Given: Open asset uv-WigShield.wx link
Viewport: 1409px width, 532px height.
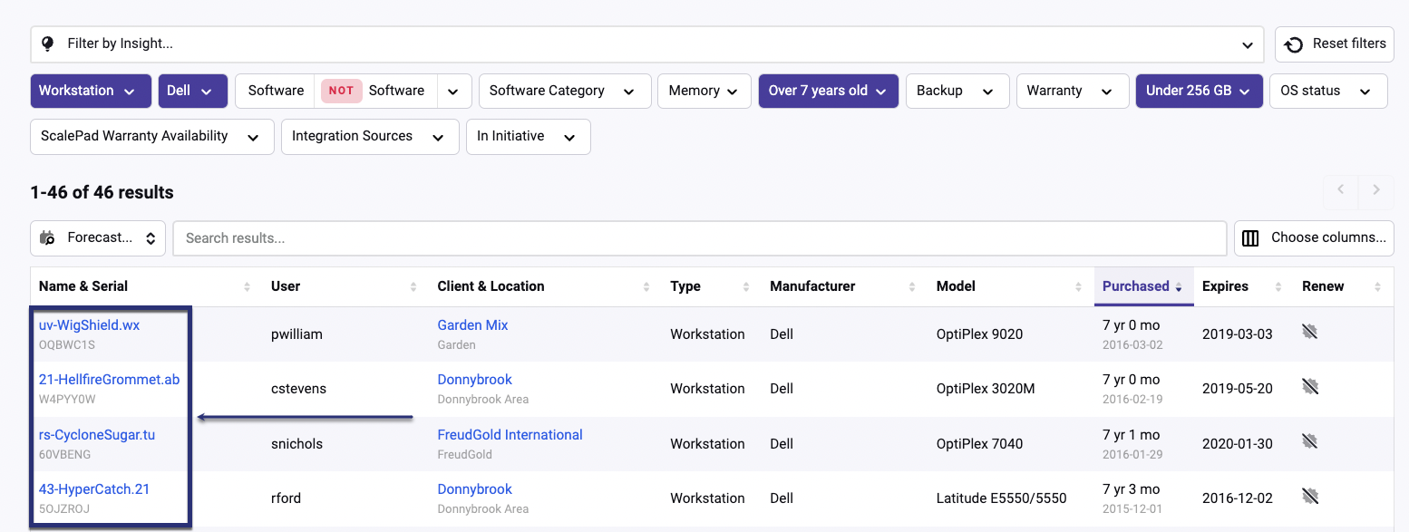Looking at the screenshot, I should (x=89, y=325).
